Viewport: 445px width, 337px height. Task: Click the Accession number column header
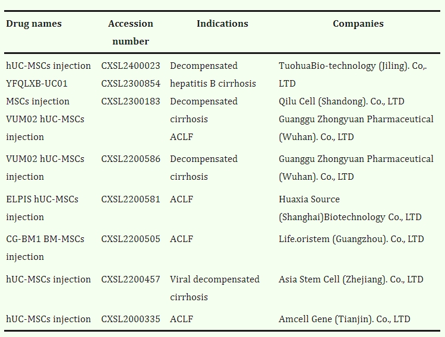point(131,33)
